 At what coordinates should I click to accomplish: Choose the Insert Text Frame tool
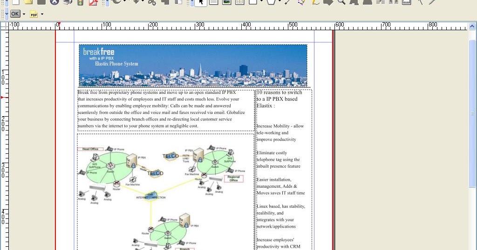coord(213,2)
